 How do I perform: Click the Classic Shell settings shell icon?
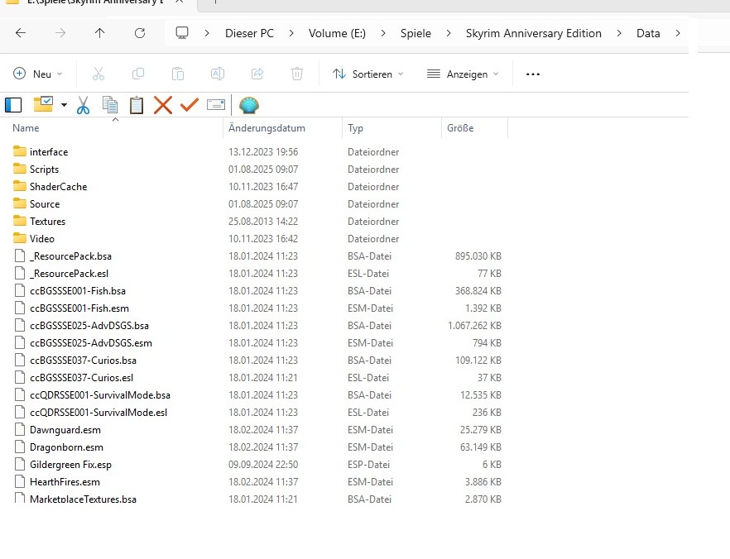[x=248, y=105]
